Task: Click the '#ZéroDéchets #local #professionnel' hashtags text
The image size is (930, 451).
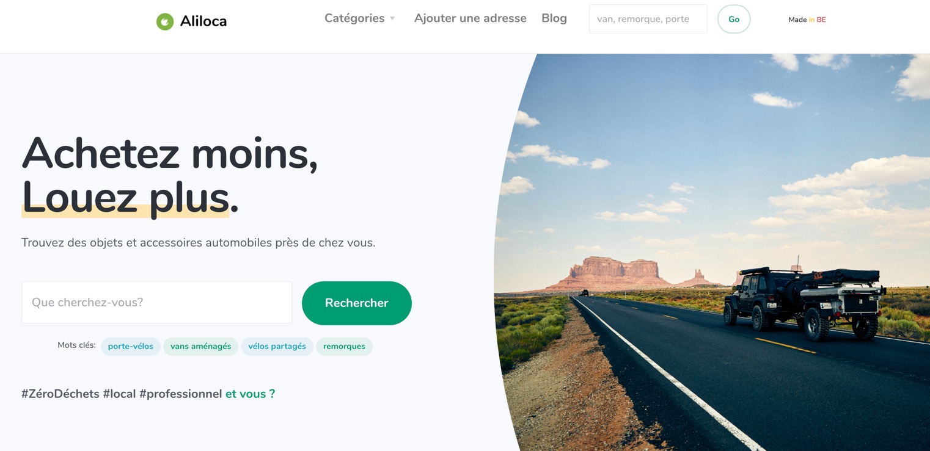Action: tap(122, 394)
